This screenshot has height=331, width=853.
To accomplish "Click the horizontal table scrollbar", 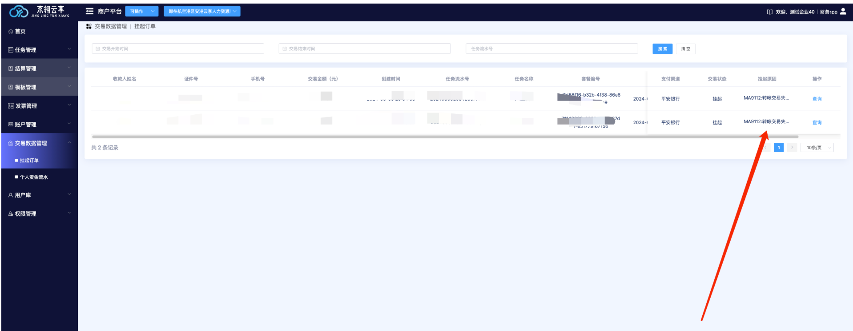I will click(445, 137).
